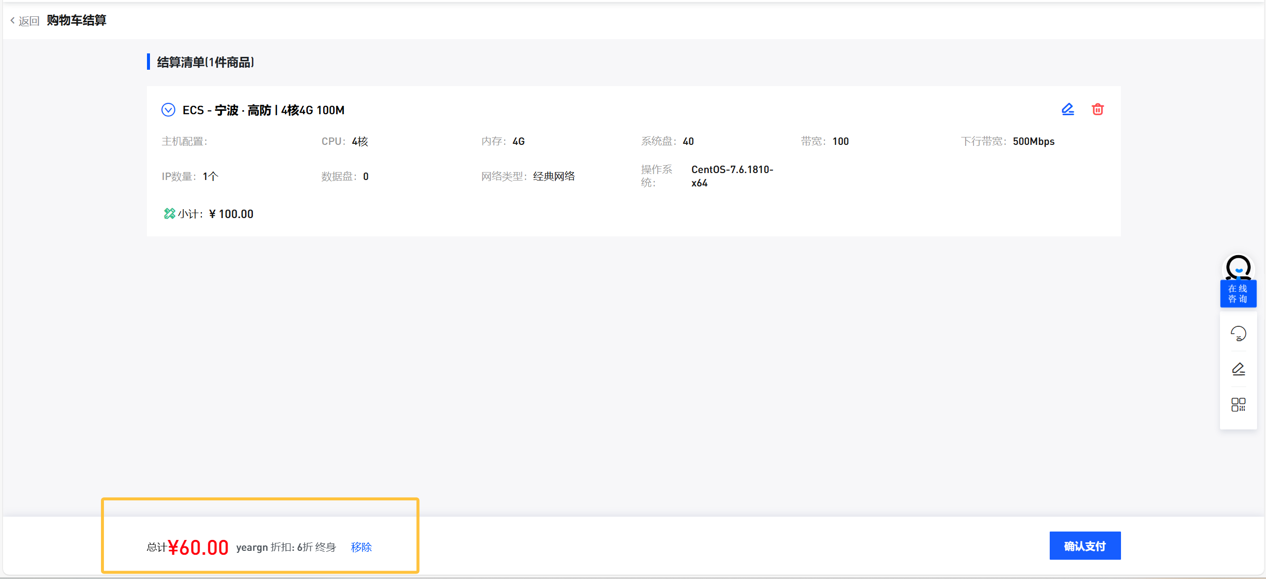Image resolution: width=1266 pixels, height=579 pixels.
Task: Click the total price ¥60.00
Action: tap(198, 547)
